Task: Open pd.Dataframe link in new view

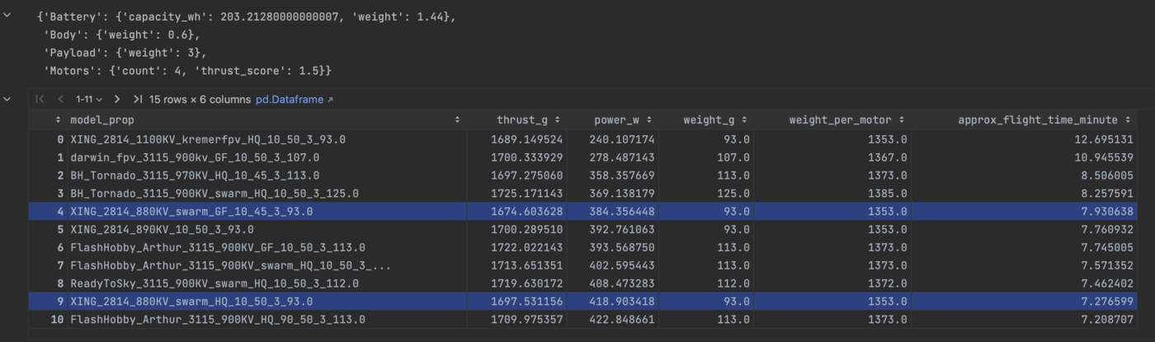Action: (x=295, y=99)
